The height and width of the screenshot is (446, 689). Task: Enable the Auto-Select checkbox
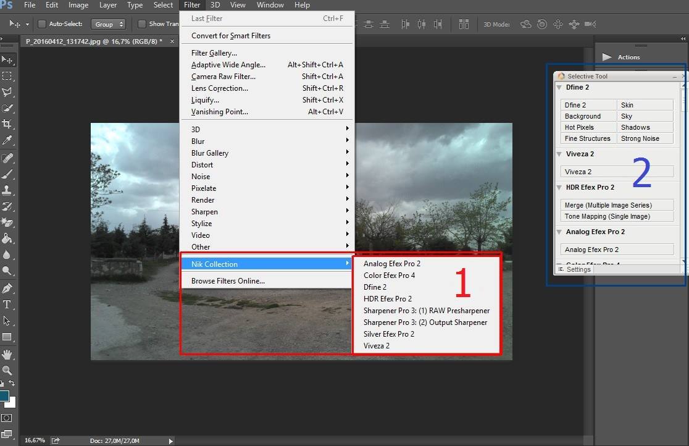click(x=42, y=24)
